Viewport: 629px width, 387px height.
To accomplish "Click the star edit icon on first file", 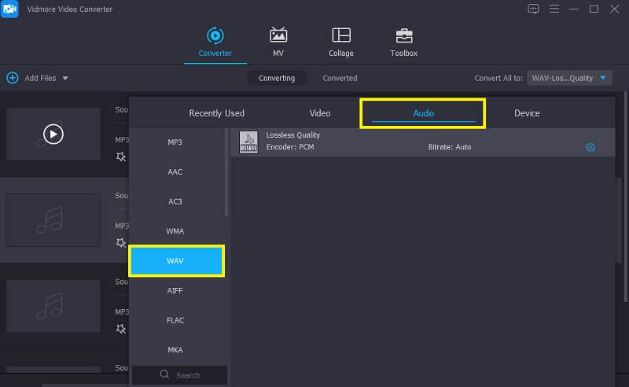I will pyautogui.click(x=121, y=157).
